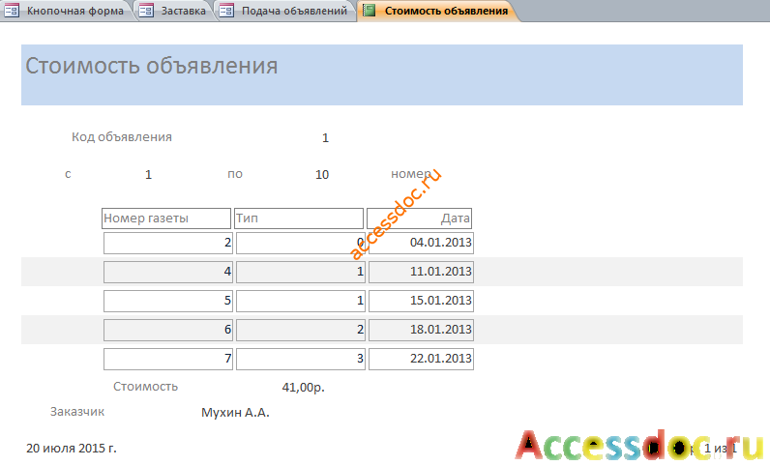770x466 pixels.
Task: Click the form icon on Заставка tab
Action: (x=146, y=11)
